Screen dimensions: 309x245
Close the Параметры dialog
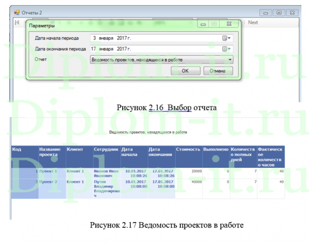229,24
